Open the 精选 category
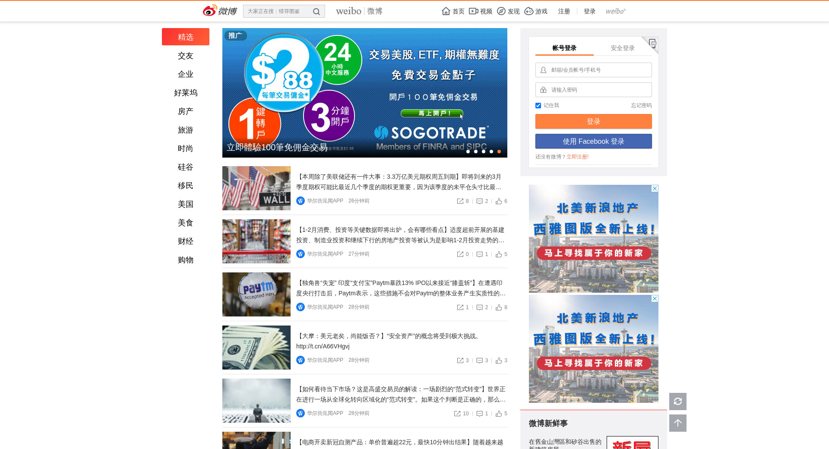The image size is (829, 449). [x=186, y=37]
